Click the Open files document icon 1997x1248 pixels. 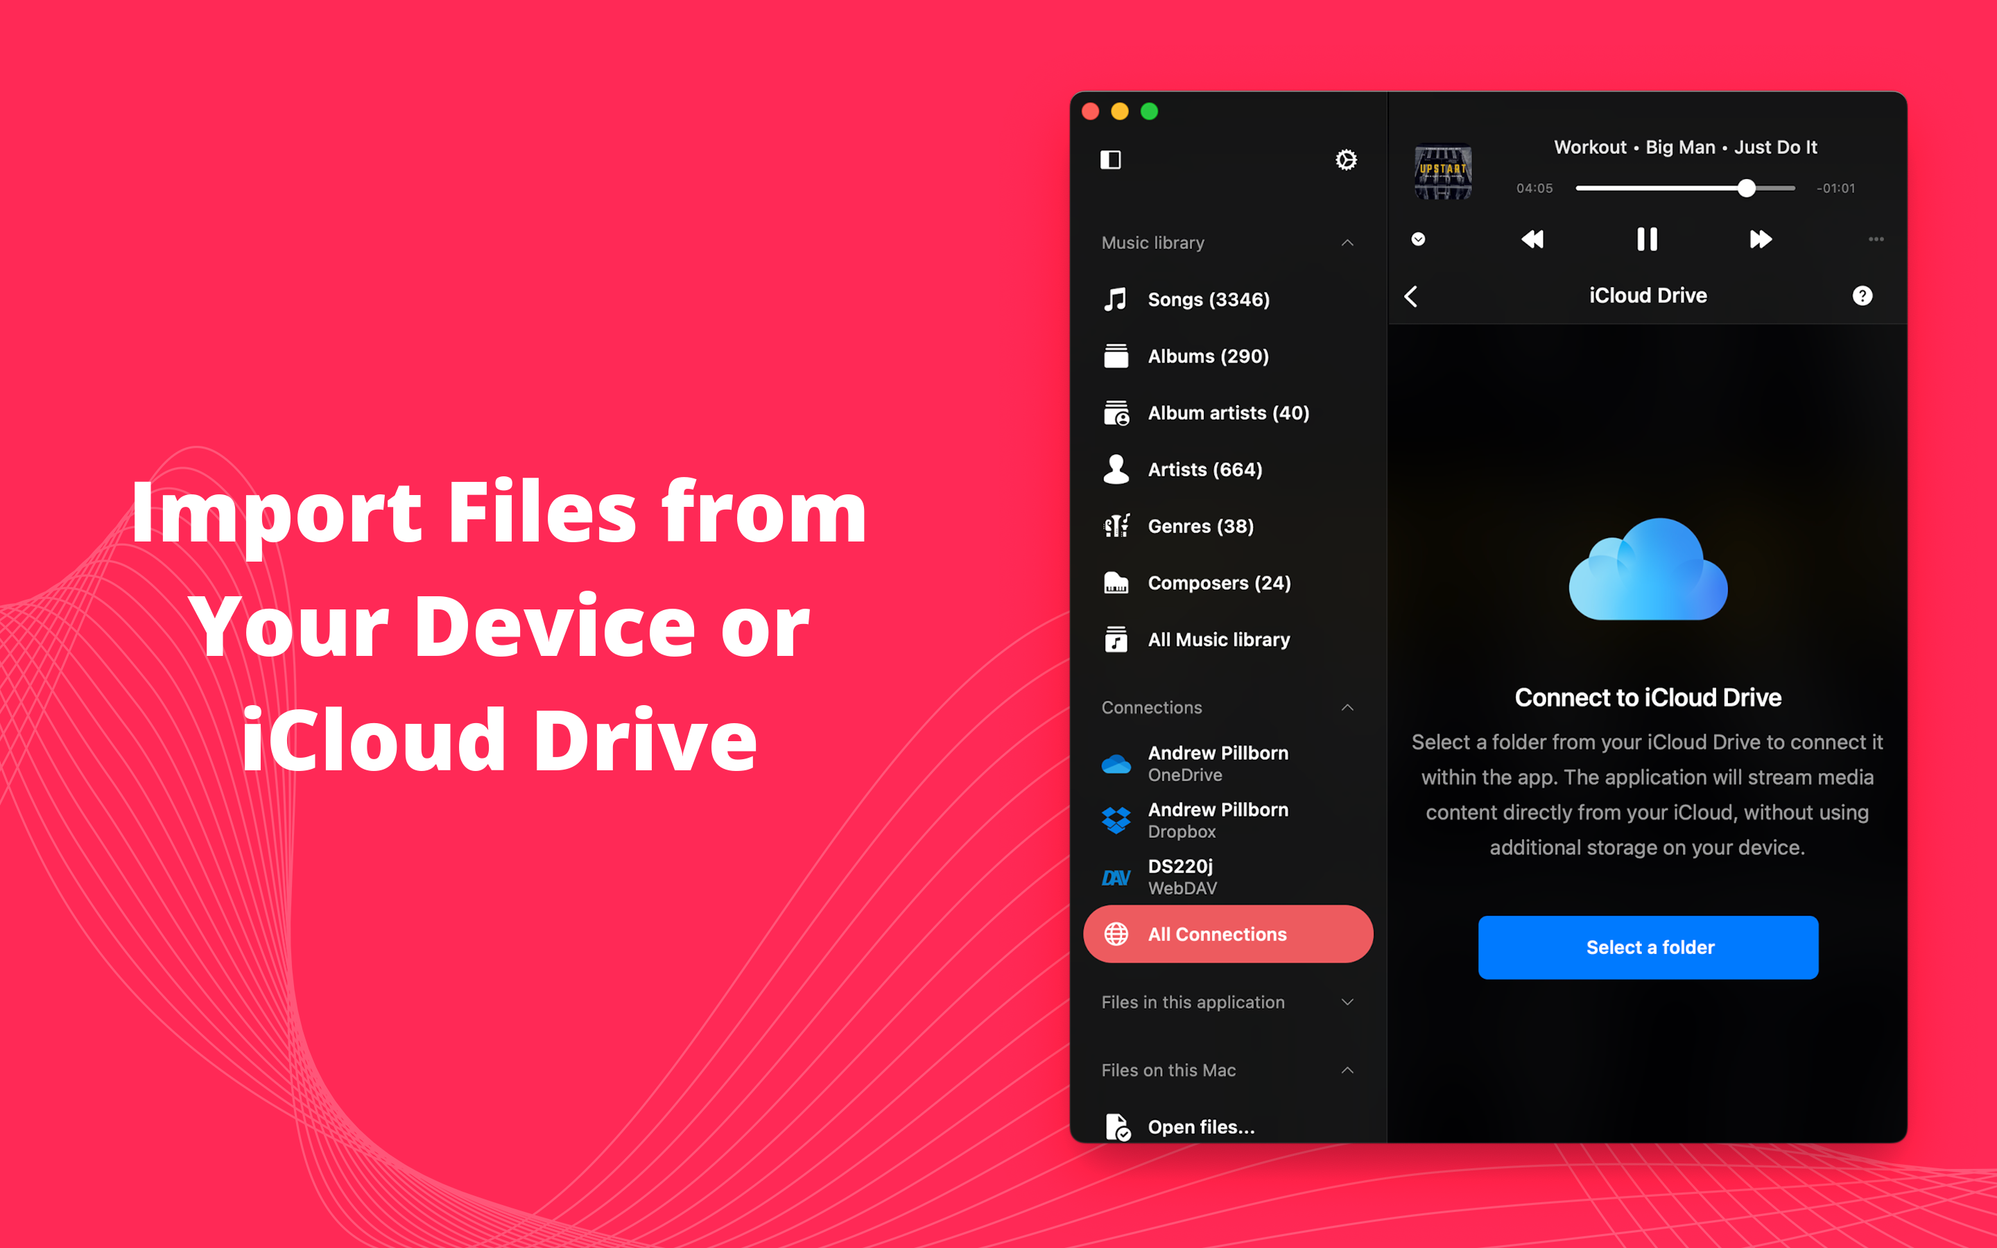[x=1117, y=1127]
